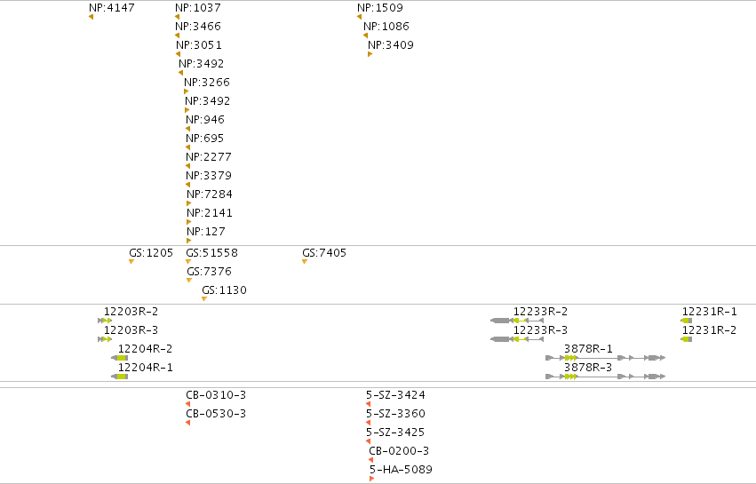This screenshot has height=484, width=756.
Task: Click the triangle marker under GS:7376
Action: click(x=189, y=281)
